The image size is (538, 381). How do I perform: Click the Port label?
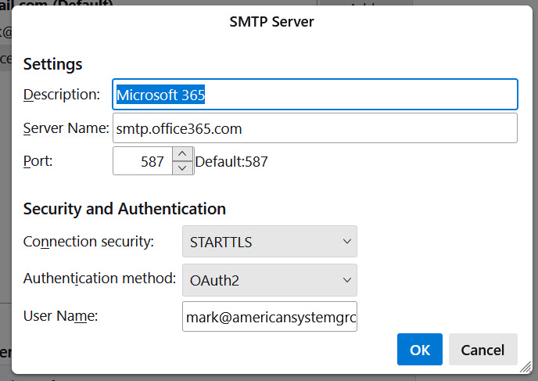click(38, 161)
